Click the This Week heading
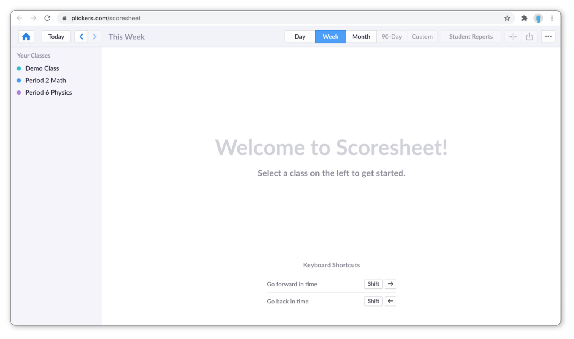Viewport: 574px width, 339px height. 126,37
